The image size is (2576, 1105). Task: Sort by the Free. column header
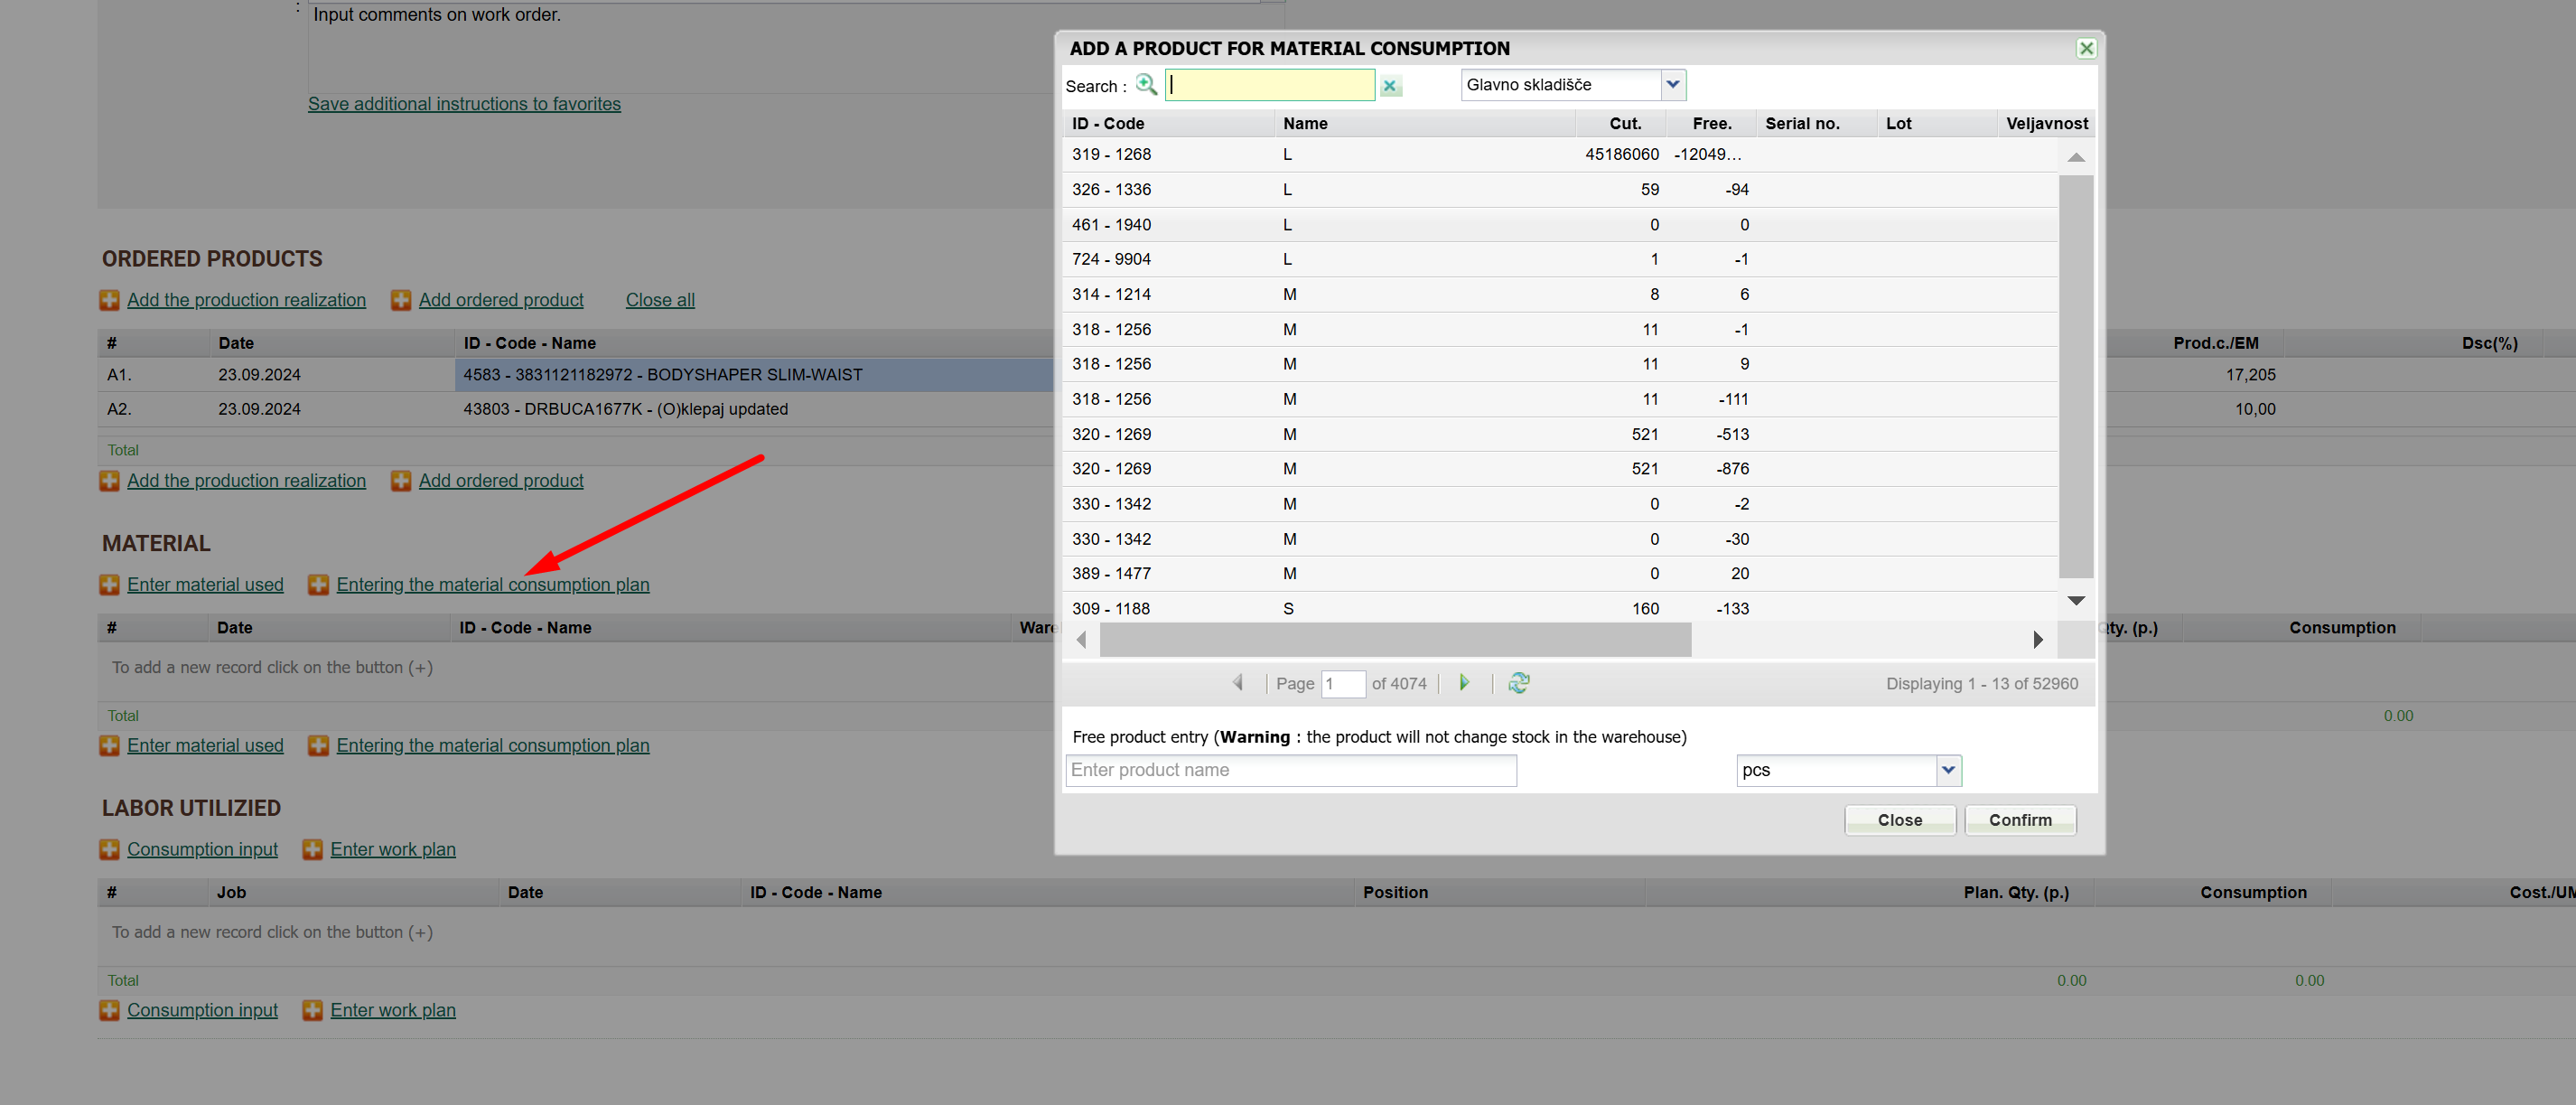[1711, 124]
